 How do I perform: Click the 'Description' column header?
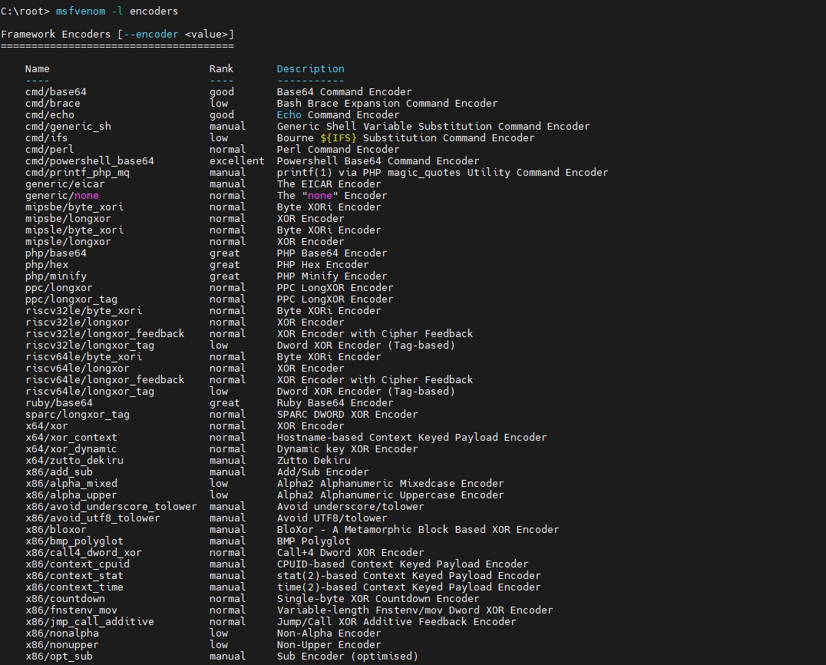310,69
